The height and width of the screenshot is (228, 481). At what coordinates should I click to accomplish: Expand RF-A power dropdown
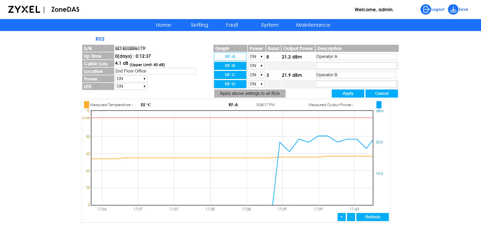click(256, 57)
